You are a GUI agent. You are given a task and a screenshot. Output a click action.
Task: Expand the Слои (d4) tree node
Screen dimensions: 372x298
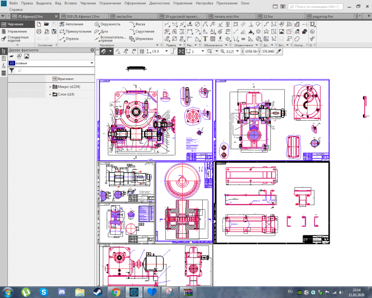point(50,94)
